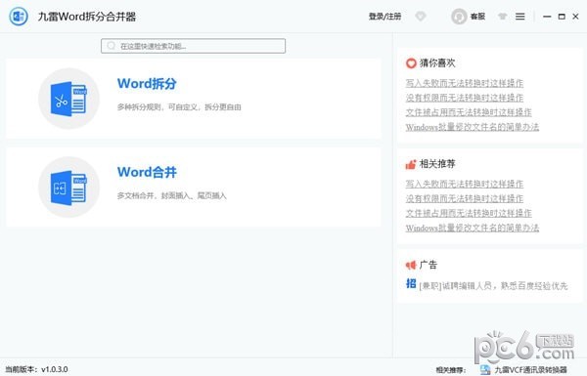Image resolution: width=587 pixels, height=376 pixels.
Task: Open 文件被占用 link under 猜你喜欢
Action: click(x=469, y=112)
